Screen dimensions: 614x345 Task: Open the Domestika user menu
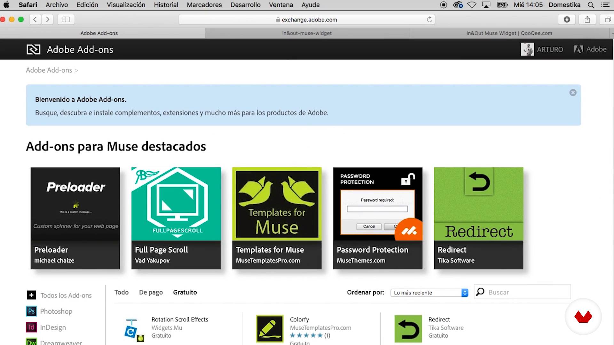coord(564,5)
